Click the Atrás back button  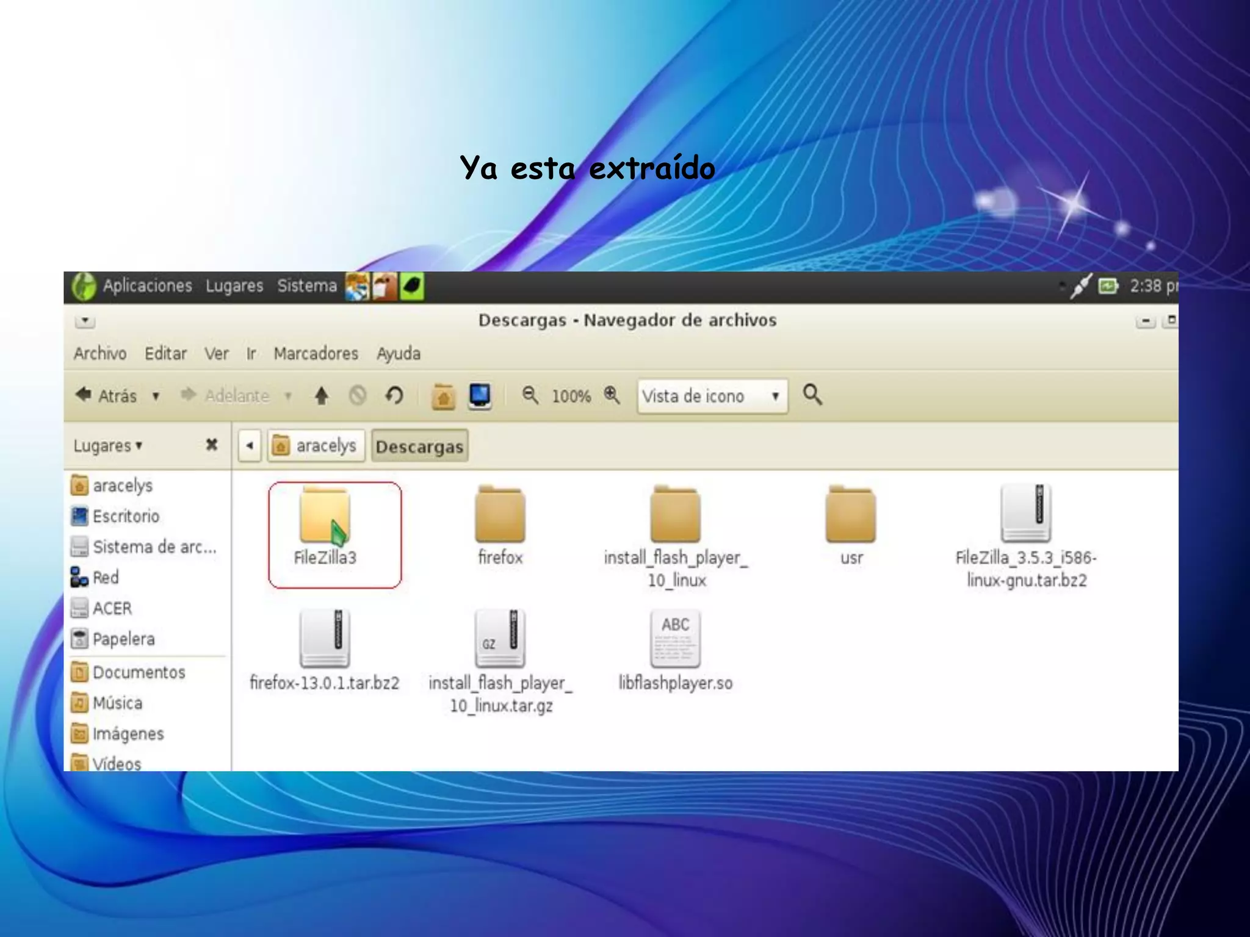pyautogui.click(x=107, y=396)
